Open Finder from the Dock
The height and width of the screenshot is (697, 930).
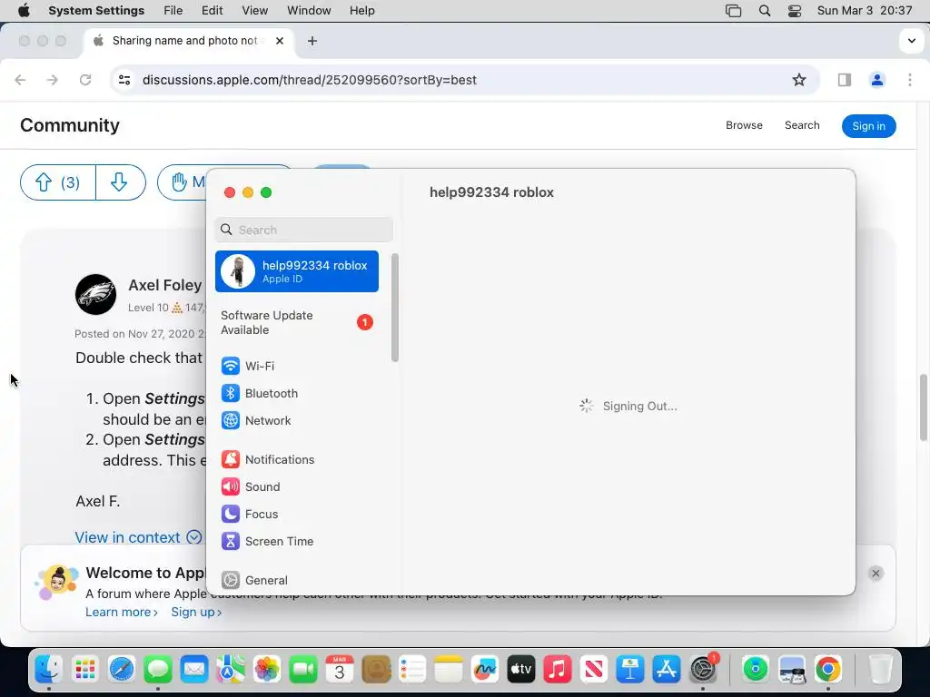[x=49, y=670]
